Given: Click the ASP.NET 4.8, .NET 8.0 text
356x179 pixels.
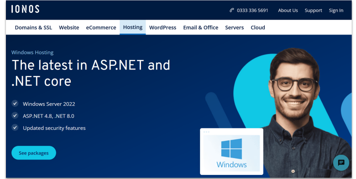Looking at the screenshot, I should 48,116.
